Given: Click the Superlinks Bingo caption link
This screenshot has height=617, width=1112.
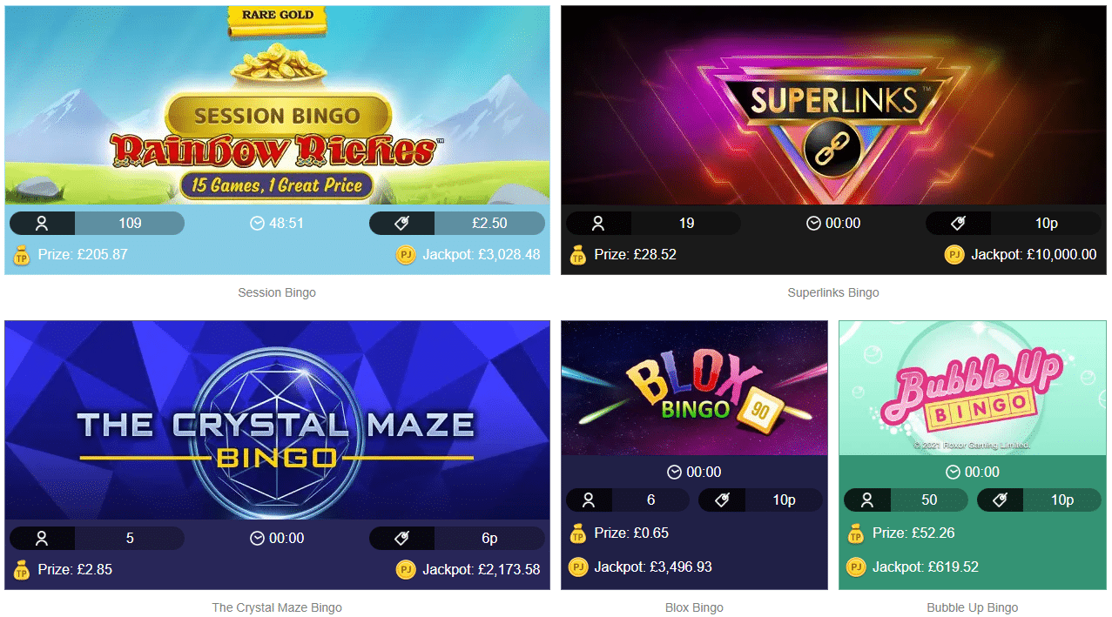Looking at the screenshot, I should click(833, 293).
